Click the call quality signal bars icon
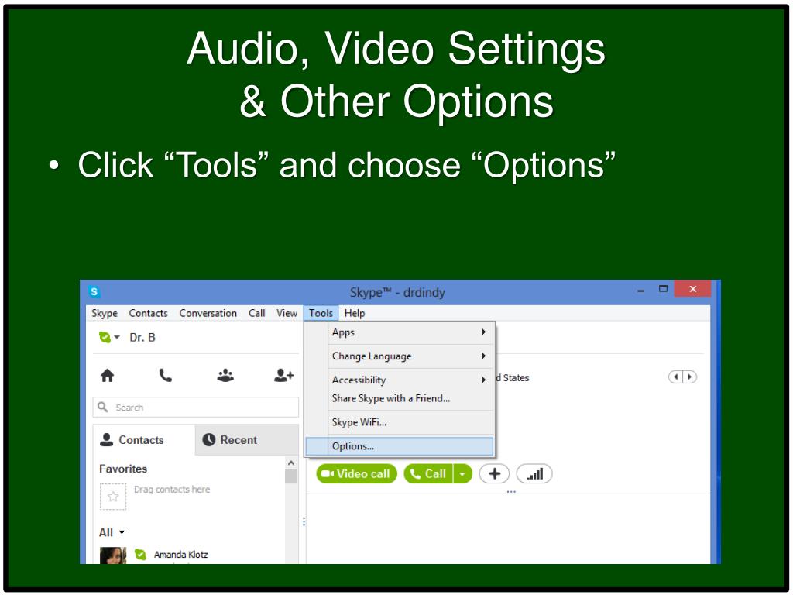This screenshot has height=595, width=793. pyautogui.click(x=534, y=474)
